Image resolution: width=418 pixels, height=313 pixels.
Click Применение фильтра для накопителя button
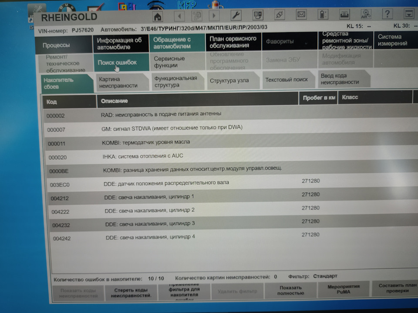point(184,292)
